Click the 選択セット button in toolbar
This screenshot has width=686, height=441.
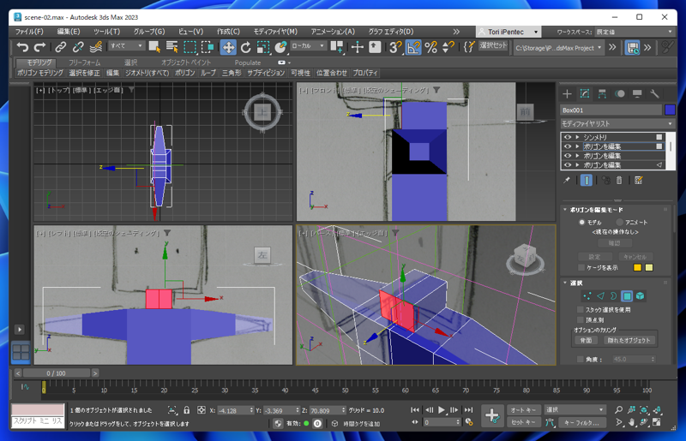tap(494, 45)
